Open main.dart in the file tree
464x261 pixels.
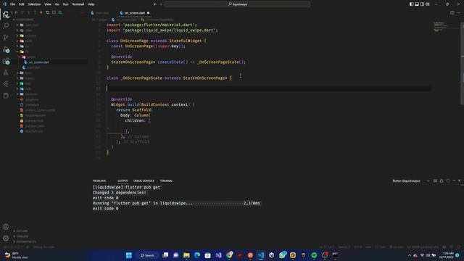tap(33, 67)
